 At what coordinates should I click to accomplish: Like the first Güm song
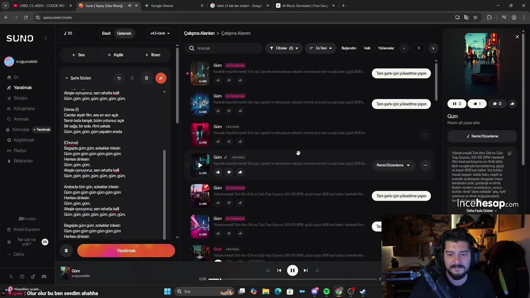218,80
